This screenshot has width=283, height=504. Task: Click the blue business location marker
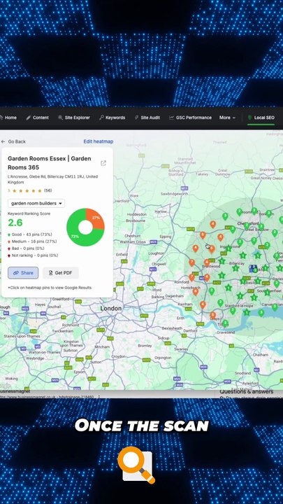tap(253, 269)
